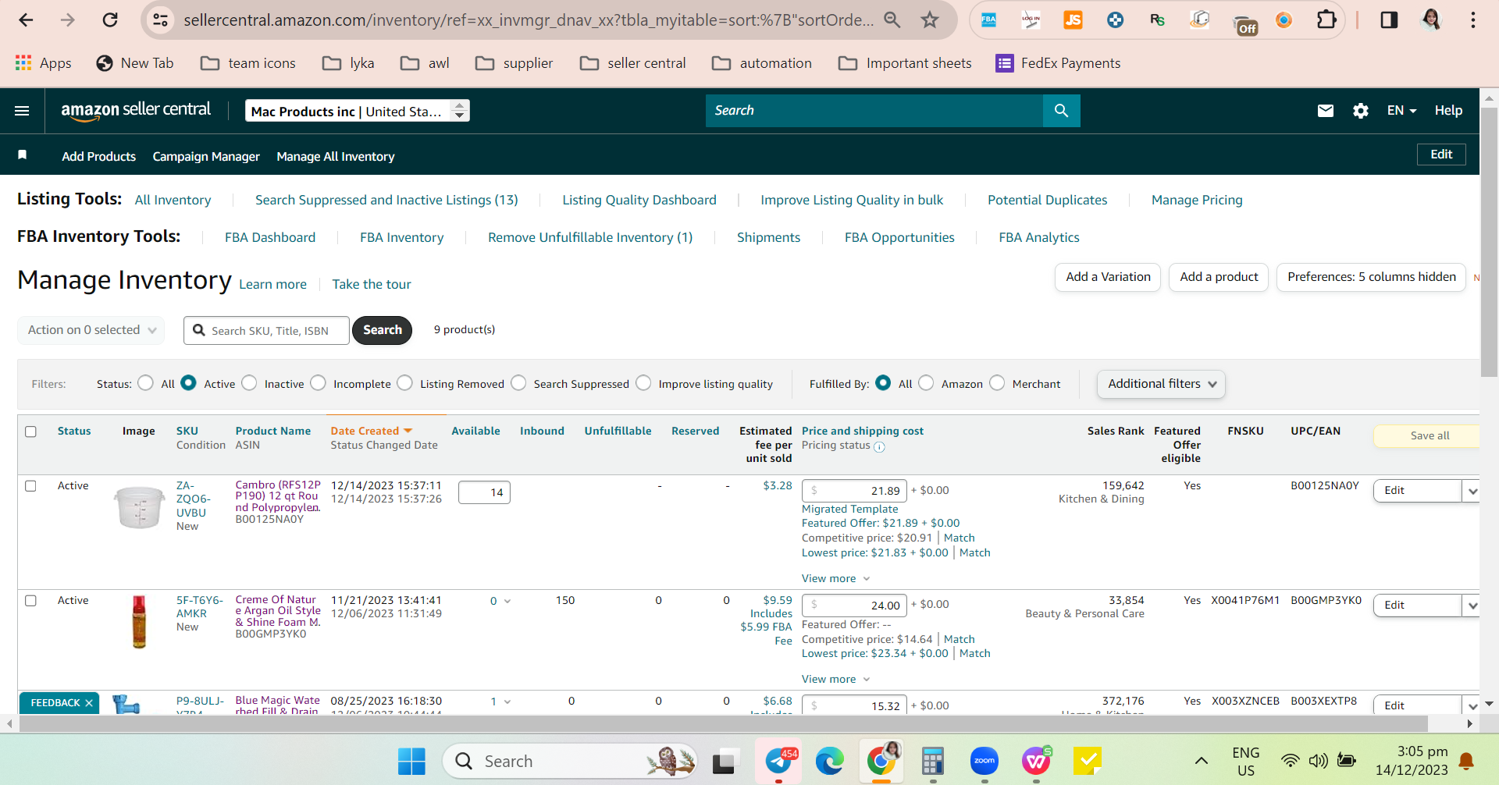Open the FedEx Payments bookmark

coord(1058,63)
